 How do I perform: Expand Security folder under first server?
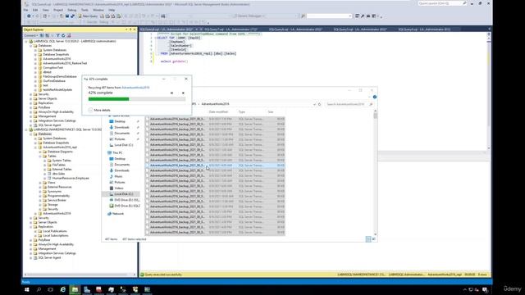[x=31, y=94]
